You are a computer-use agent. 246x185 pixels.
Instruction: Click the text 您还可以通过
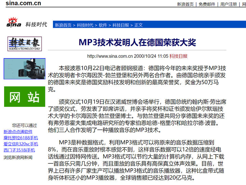tap(25, 125)
